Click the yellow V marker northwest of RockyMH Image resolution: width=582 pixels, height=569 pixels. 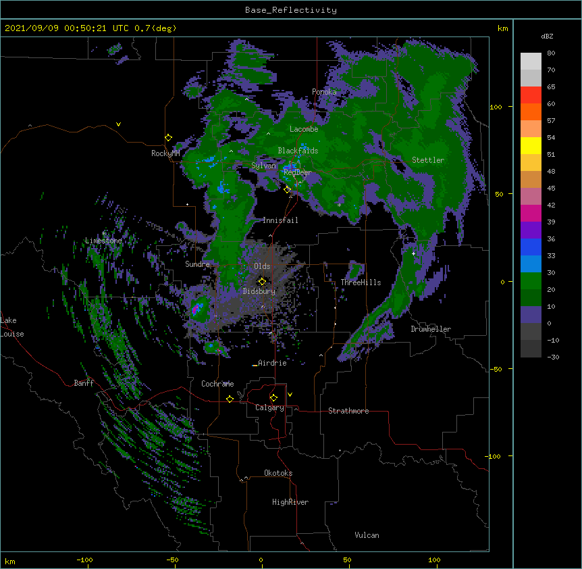[118, 124]
